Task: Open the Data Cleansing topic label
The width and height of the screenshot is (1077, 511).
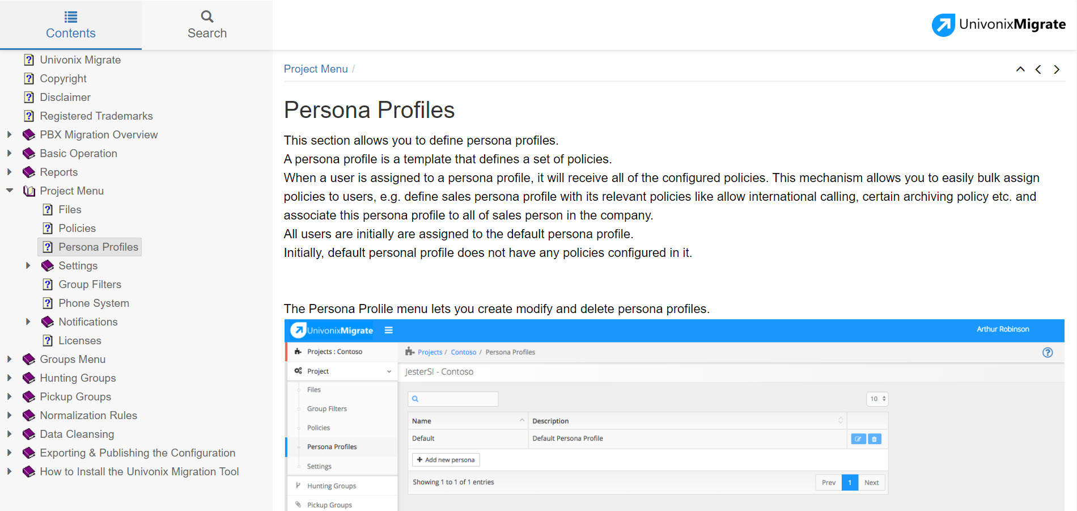Action: click(77, 434)
